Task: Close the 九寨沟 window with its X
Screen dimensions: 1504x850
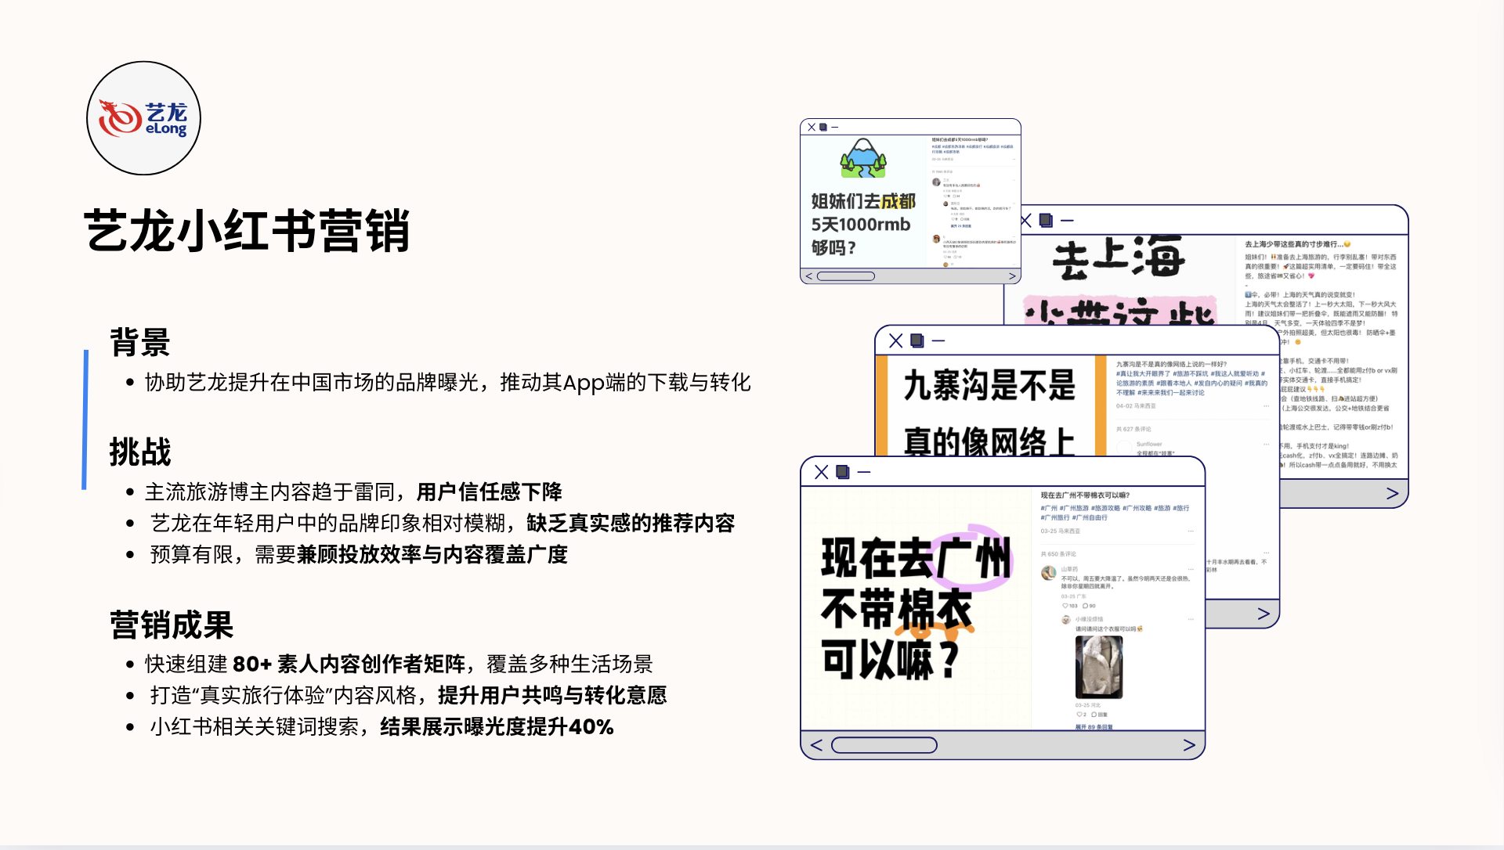Action: [896, 340]
